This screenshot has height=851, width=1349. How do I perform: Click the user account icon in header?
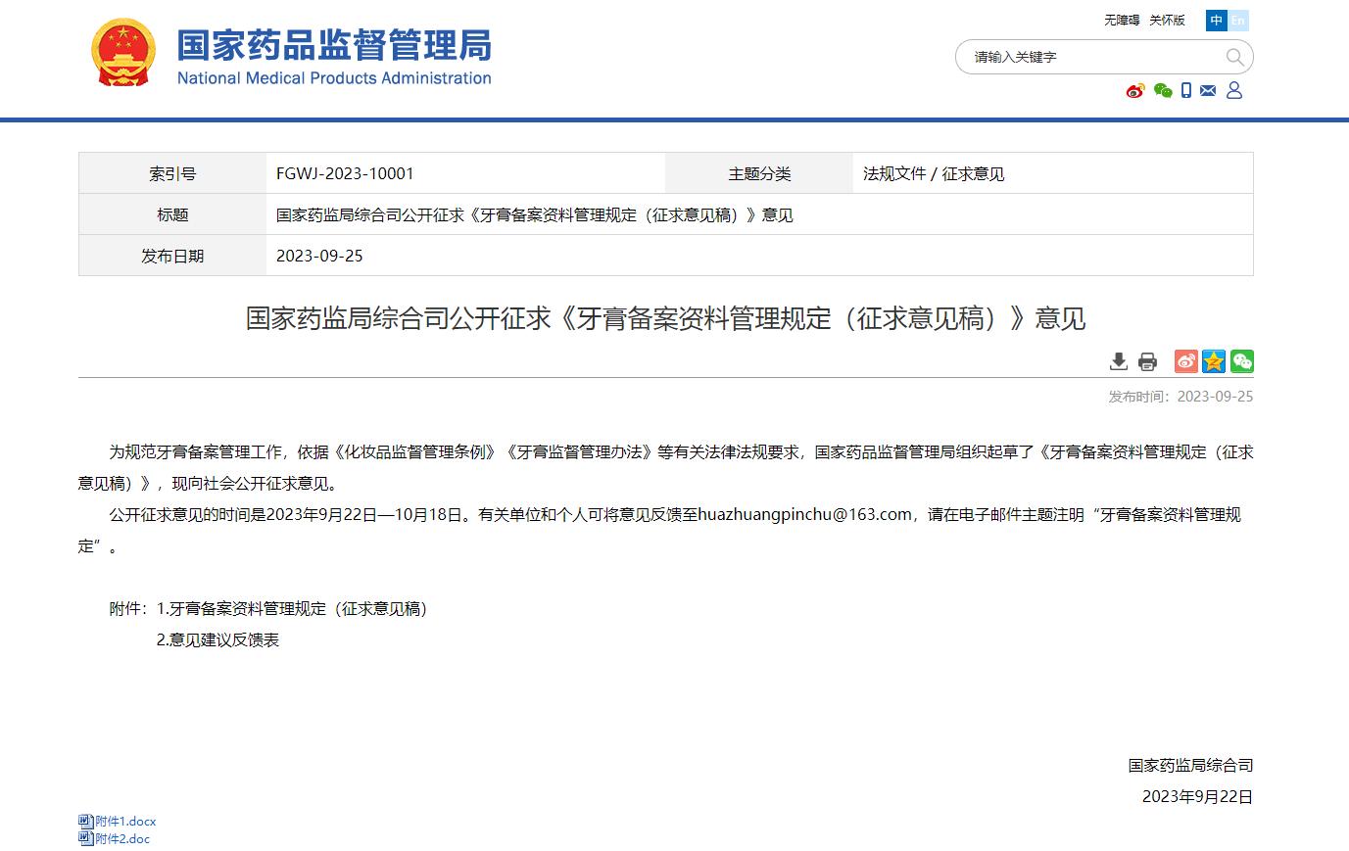click(1234, 90)
